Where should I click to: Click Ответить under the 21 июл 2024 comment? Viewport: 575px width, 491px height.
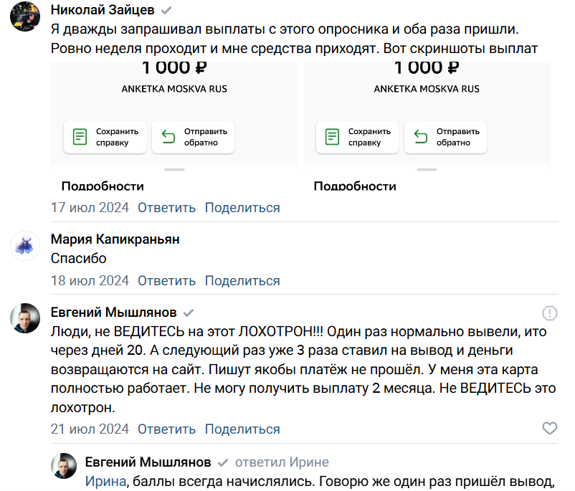(x=166, y=429)
